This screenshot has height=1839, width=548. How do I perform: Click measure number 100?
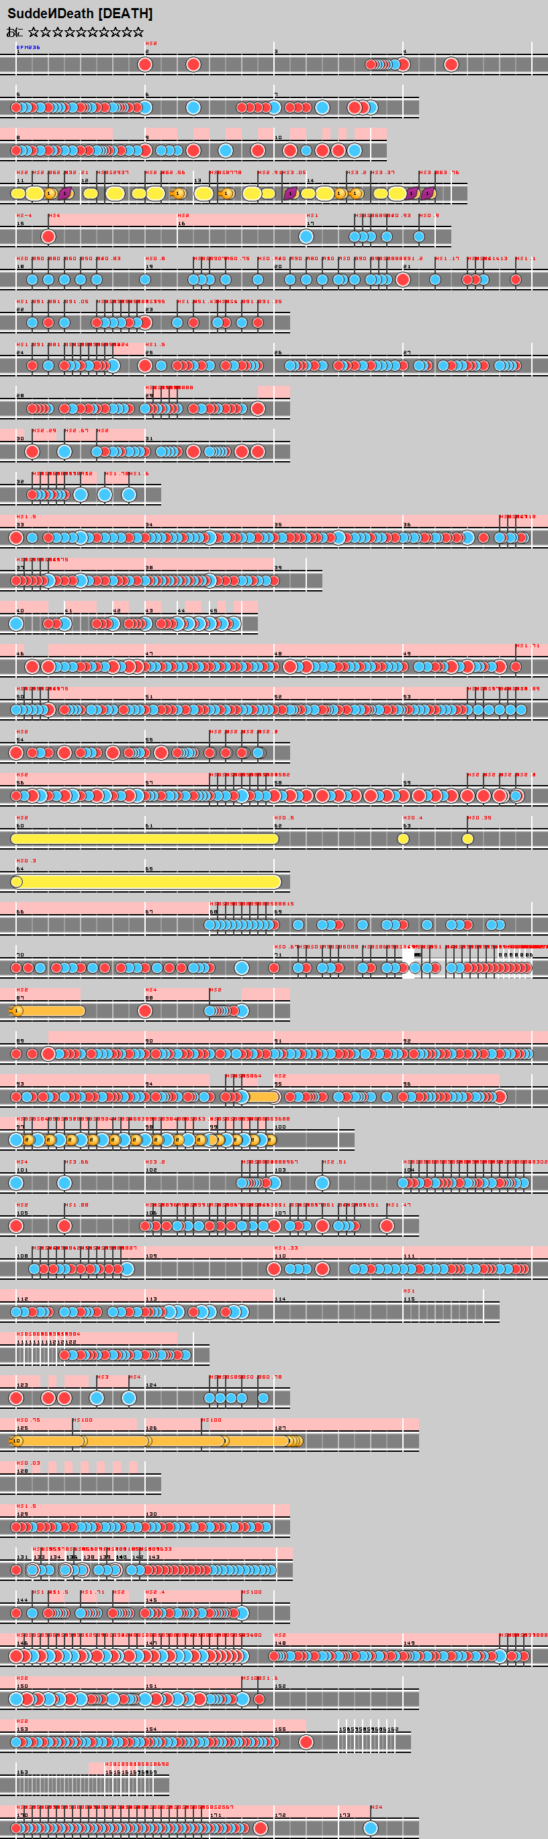click(281, 1127)
